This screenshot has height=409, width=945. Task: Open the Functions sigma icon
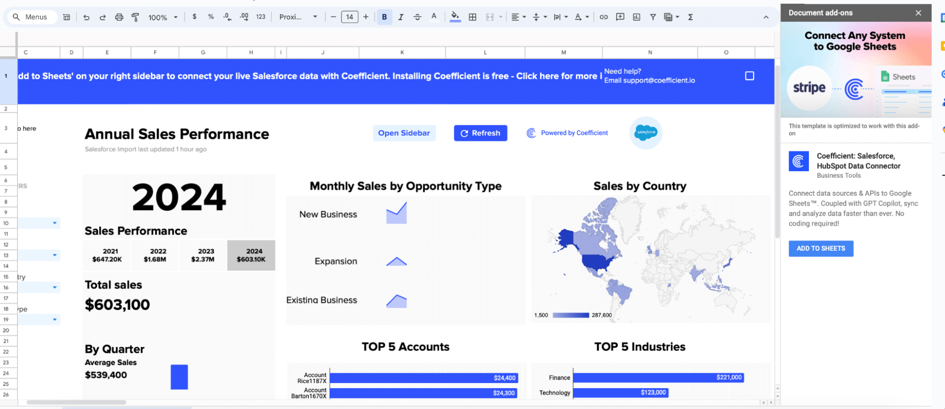[690, 17]
